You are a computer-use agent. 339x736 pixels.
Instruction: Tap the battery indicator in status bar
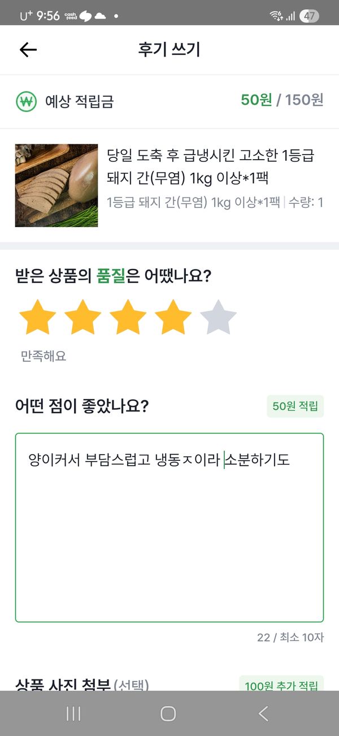[x=308, y=16]
